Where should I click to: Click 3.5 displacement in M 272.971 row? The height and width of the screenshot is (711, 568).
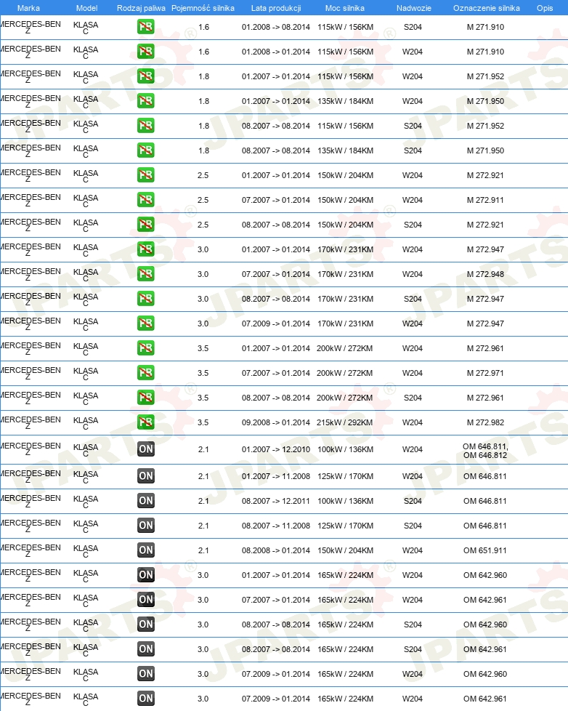click(x=203, y=373)
